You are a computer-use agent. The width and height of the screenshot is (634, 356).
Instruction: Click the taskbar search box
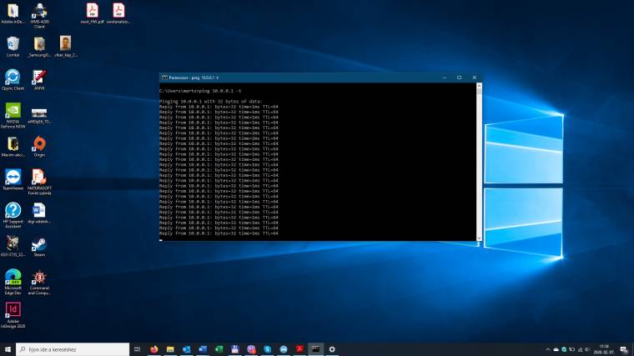[x=75, y=349]
